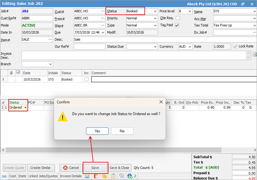Click the stock grid corner triangle icon
257x180 pixels.
click(3, 102)
